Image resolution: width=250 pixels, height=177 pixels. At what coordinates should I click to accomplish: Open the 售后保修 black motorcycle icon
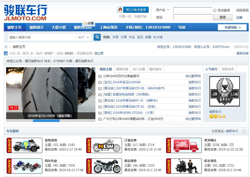click(x=104, y=166)
